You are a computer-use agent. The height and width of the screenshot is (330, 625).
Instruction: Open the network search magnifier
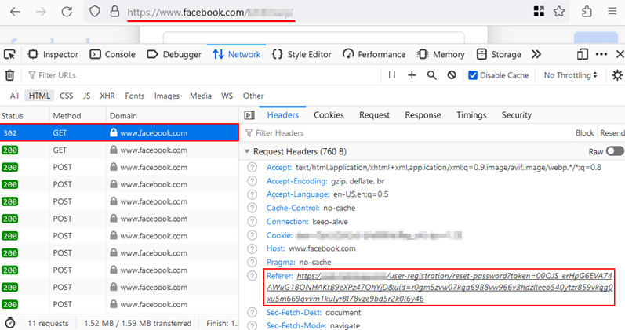point(431,75)
